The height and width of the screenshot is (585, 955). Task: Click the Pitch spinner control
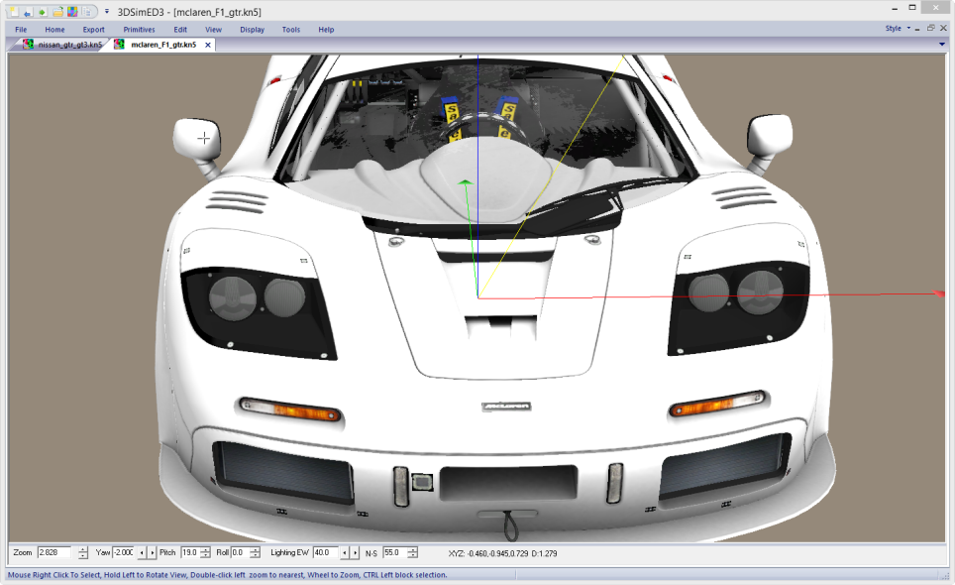pyautogui.click(x=205, y=552)
